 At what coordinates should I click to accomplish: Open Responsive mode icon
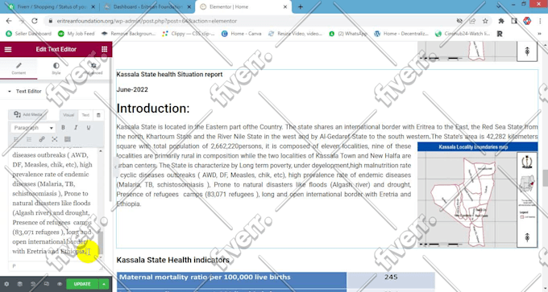pos(47,284)
